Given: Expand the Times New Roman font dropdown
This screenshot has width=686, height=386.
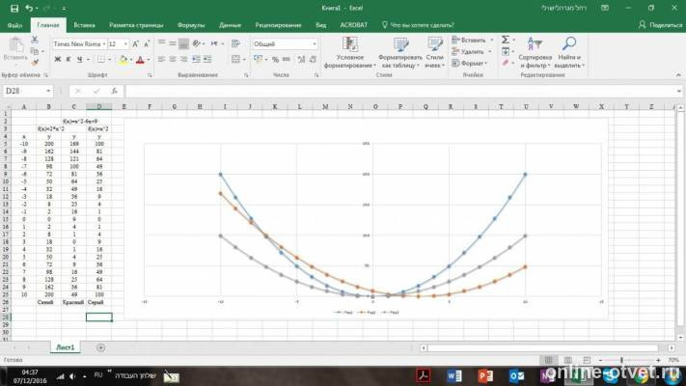Looking at the screenshot, I should [104, 44].
